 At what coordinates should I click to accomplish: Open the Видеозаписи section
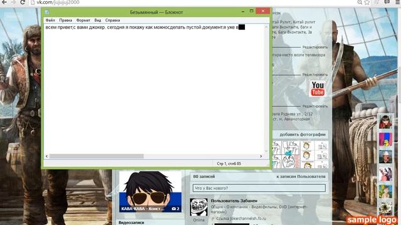(x=132, y=222)
